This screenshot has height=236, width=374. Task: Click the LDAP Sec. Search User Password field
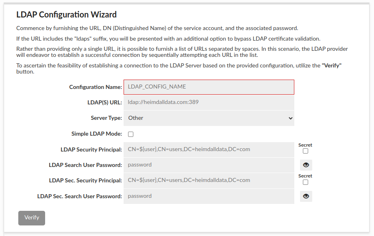[x=209, y=196]
